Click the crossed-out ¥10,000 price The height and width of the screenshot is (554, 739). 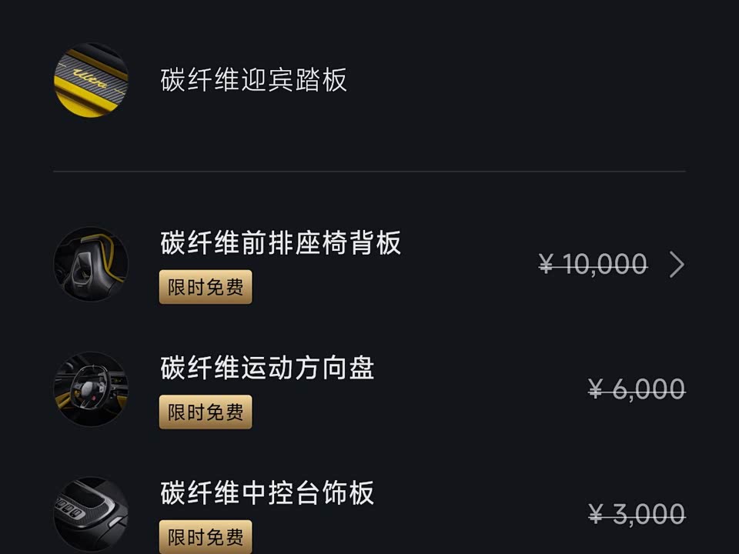(593, 265)
